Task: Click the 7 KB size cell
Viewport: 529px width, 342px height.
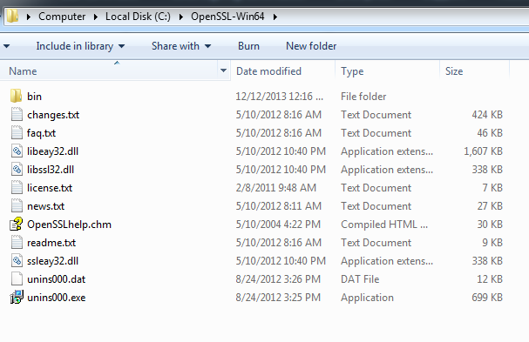Action: pos(492,188)
